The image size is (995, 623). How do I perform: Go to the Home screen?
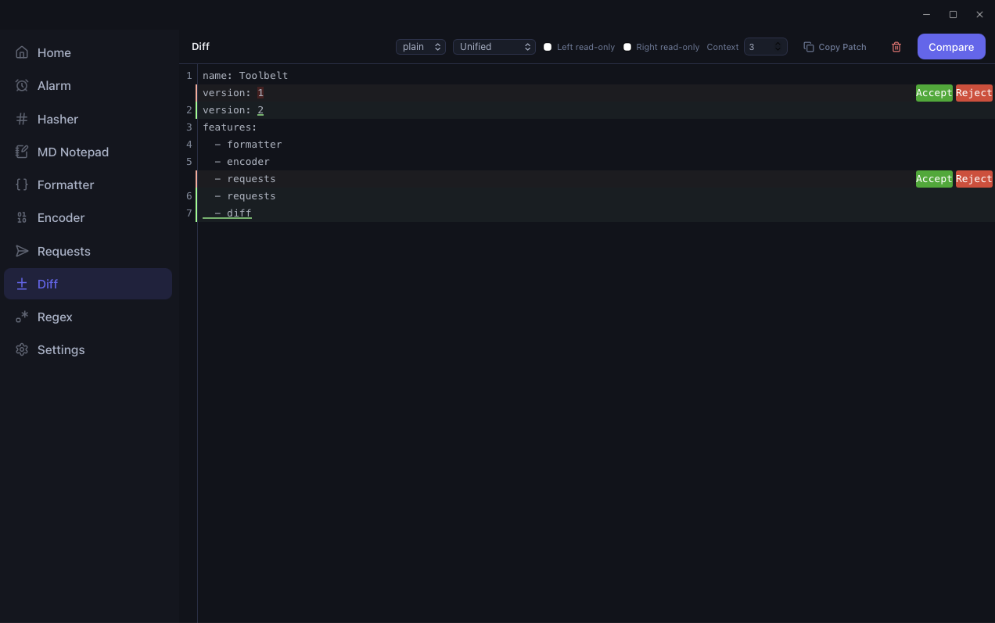(x=53, y=52)
